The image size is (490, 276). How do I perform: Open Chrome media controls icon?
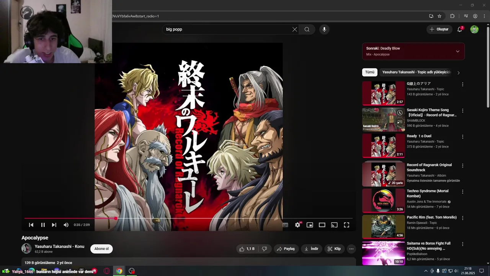tap(466, 16)
